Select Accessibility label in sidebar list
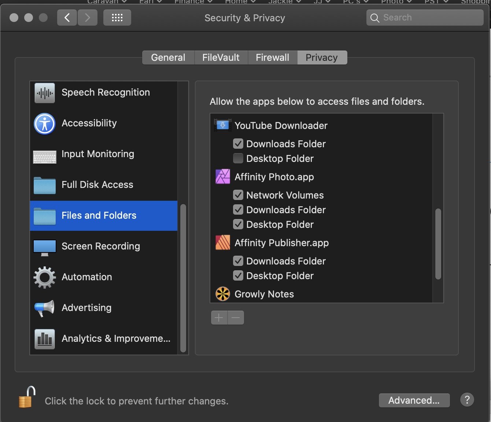 [89, 123]
